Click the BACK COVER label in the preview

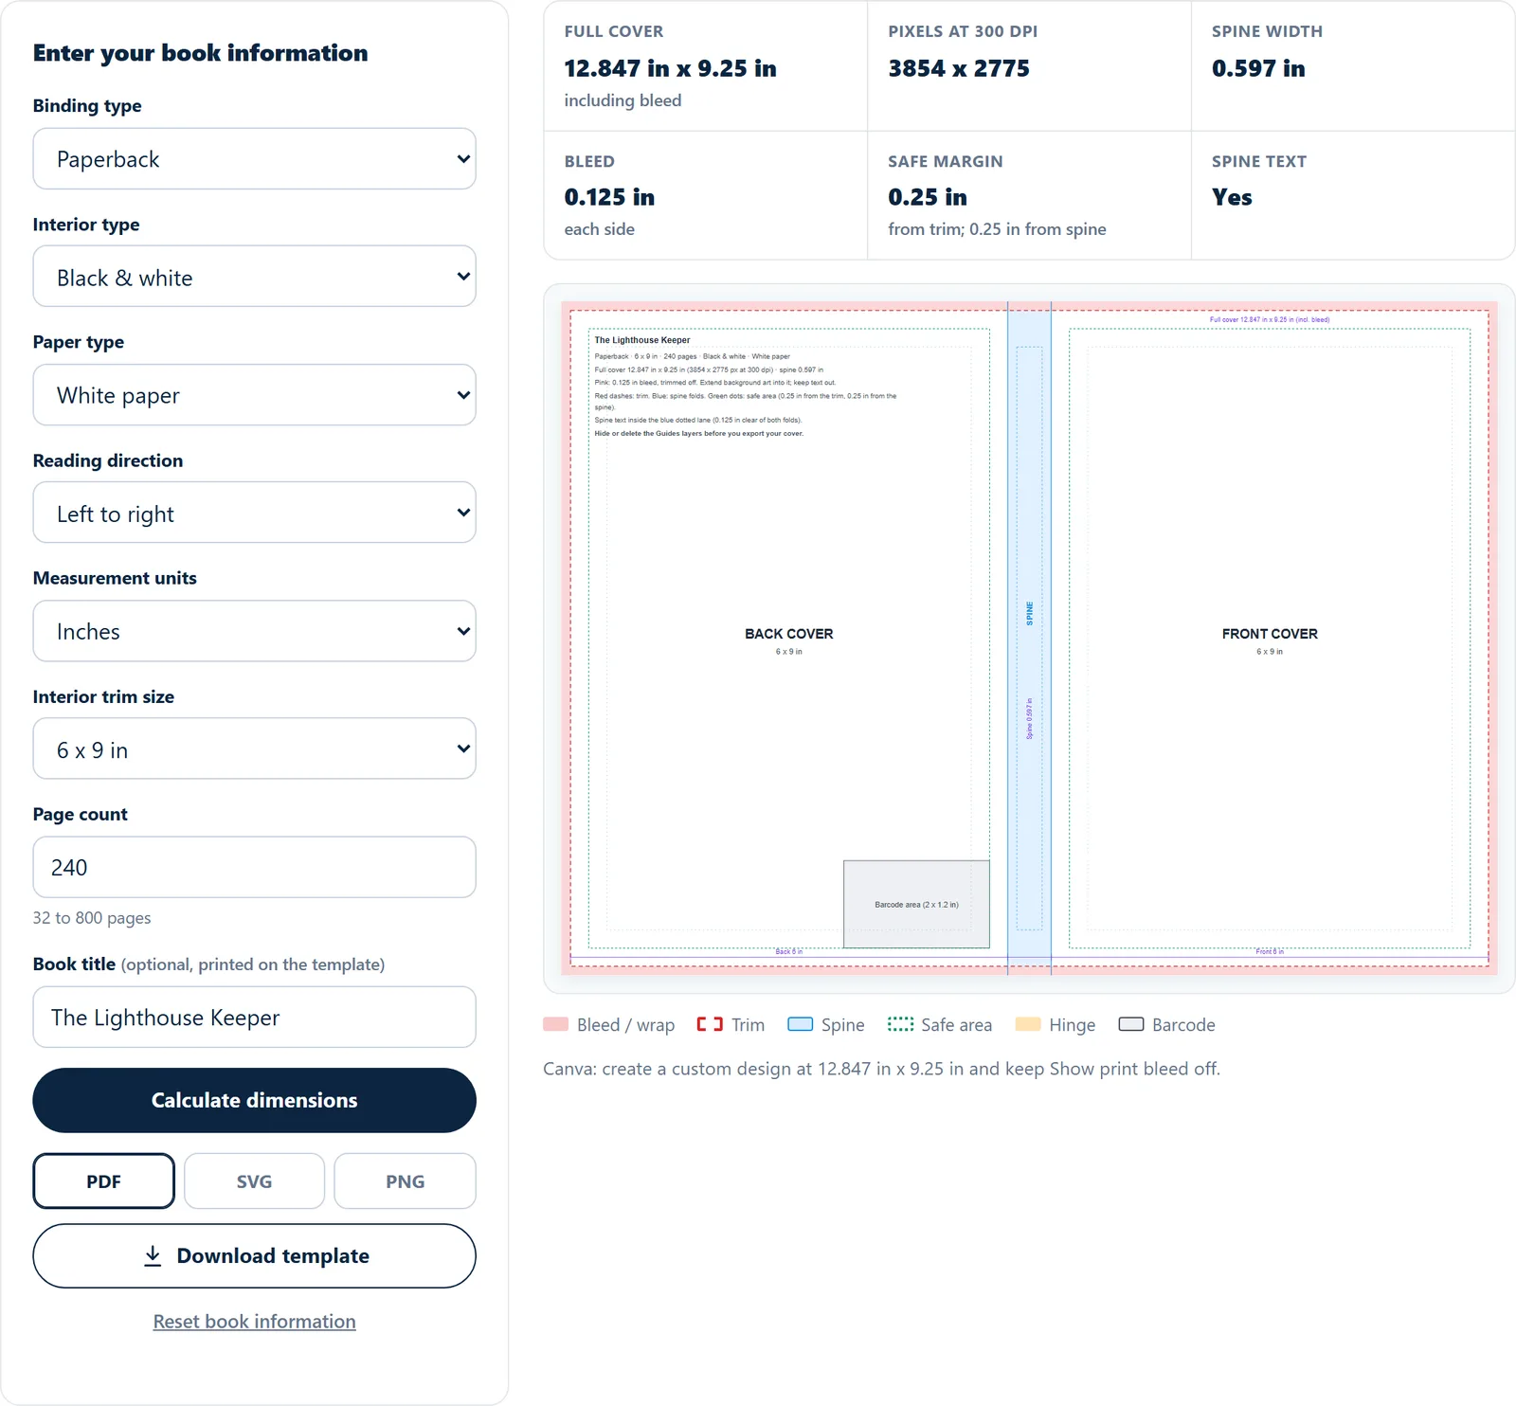[789, 634]
